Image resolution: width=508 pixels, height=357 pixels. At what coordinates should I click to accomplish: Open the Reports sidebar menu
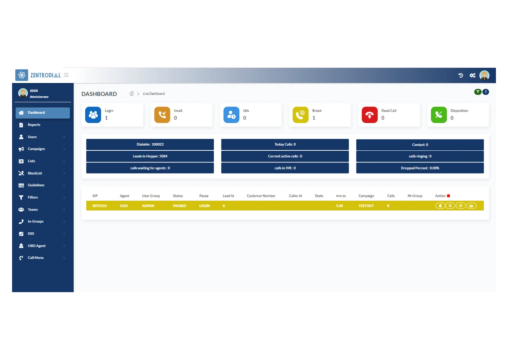click(34, 125)
